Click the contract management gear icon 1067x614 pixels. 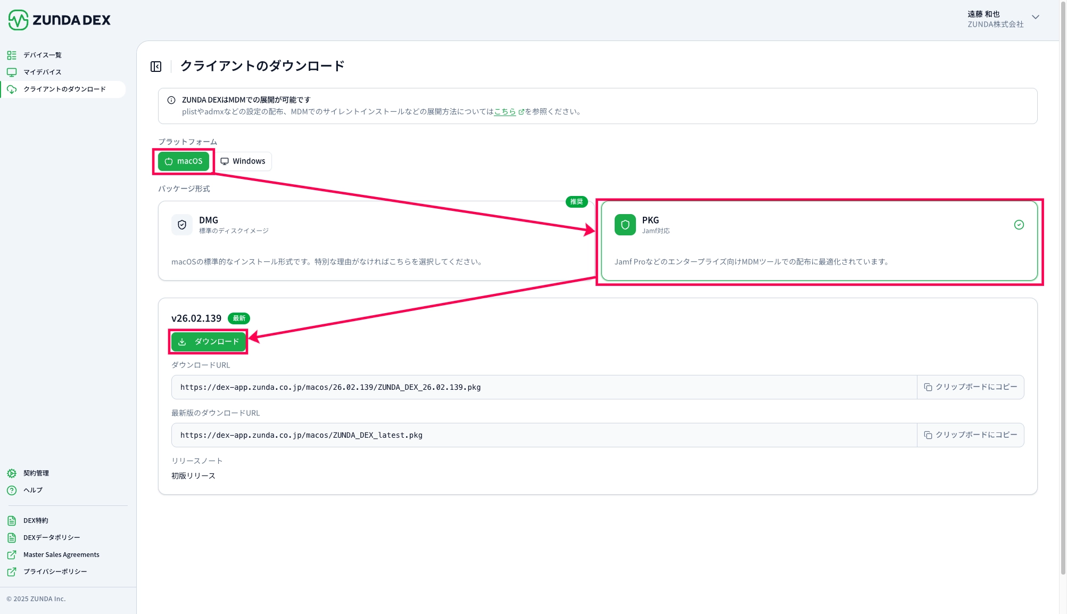[12, 473]
